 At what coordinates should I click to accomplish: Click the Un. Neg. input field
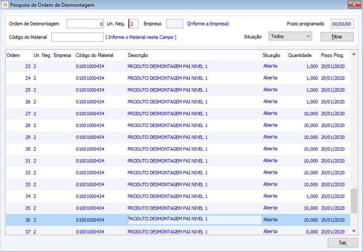click(134, 24)
